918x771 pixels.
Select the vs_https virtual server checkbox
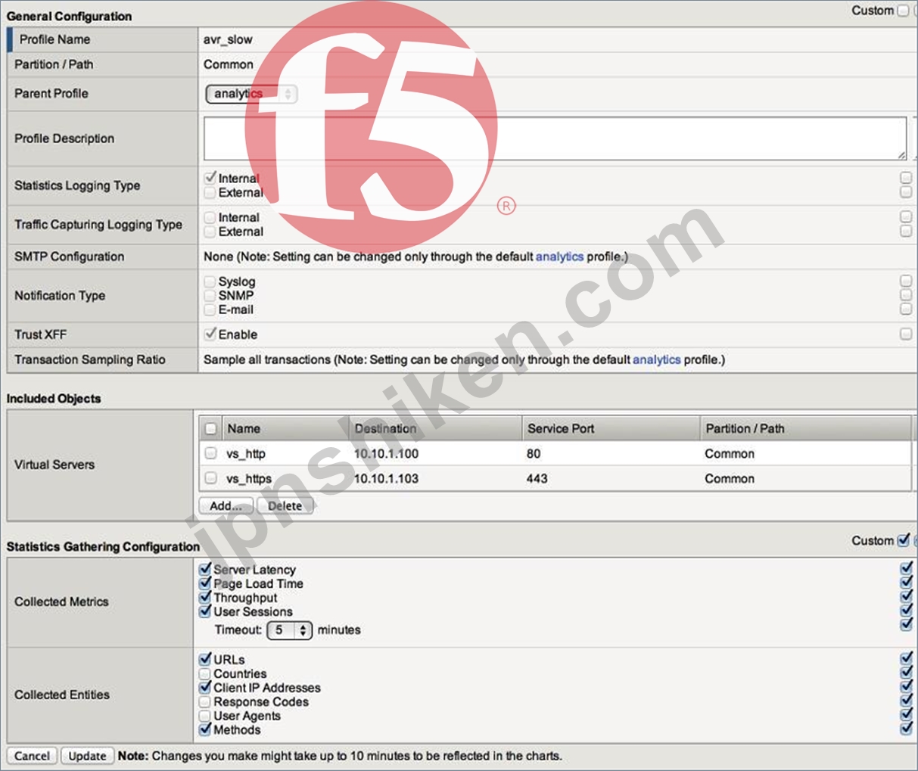(x=211, y=478)
